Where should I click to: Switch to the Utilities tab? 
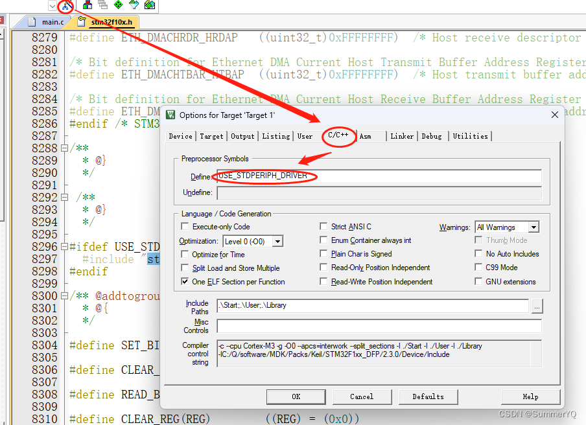tap(470, 136)
